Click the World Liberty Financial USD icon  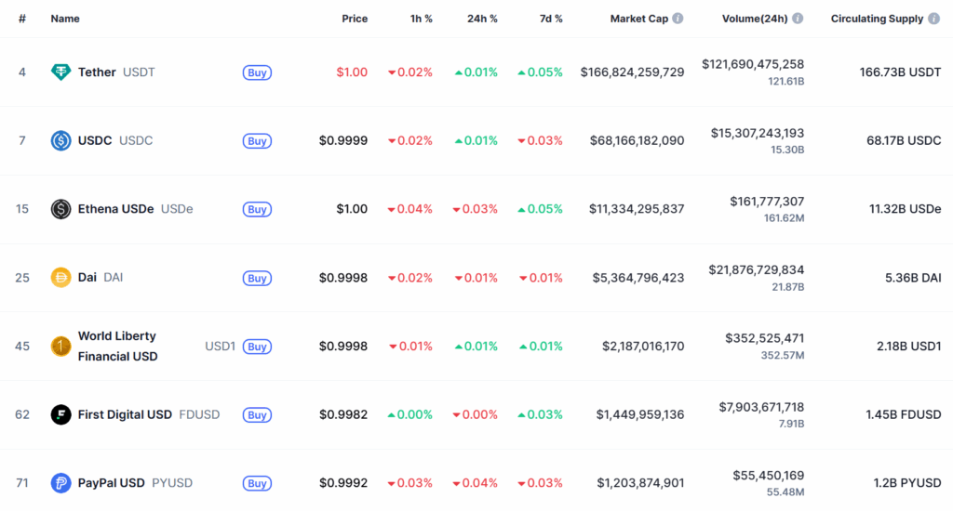[60, 346]
